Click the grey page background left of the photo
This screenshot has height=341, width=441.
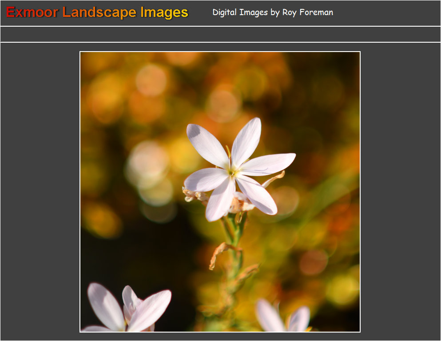40,191
